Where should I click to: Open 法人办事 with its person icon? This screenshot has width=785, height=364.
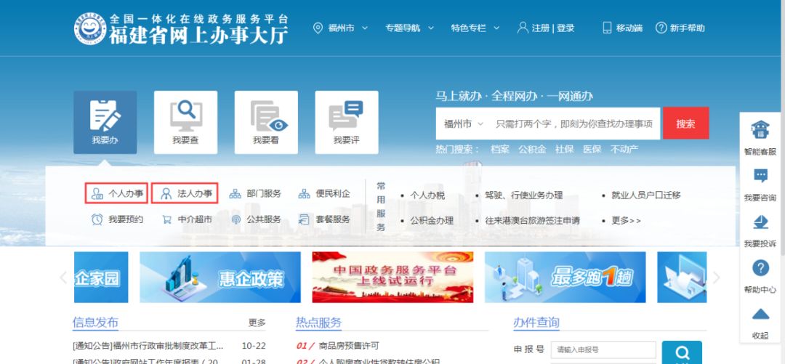(185, 194)
